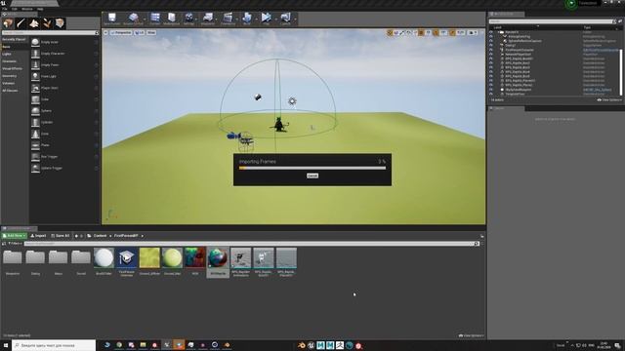Pick Empty Actor from placement list

(64, 42)
